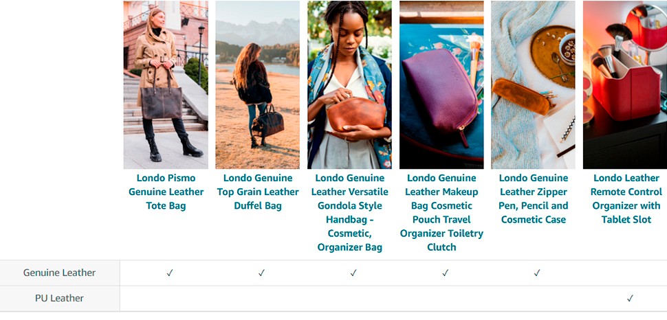
Task: Visit the Londo Leather Versatile Gondola Style Handbag link
Action: coord(350,213)
